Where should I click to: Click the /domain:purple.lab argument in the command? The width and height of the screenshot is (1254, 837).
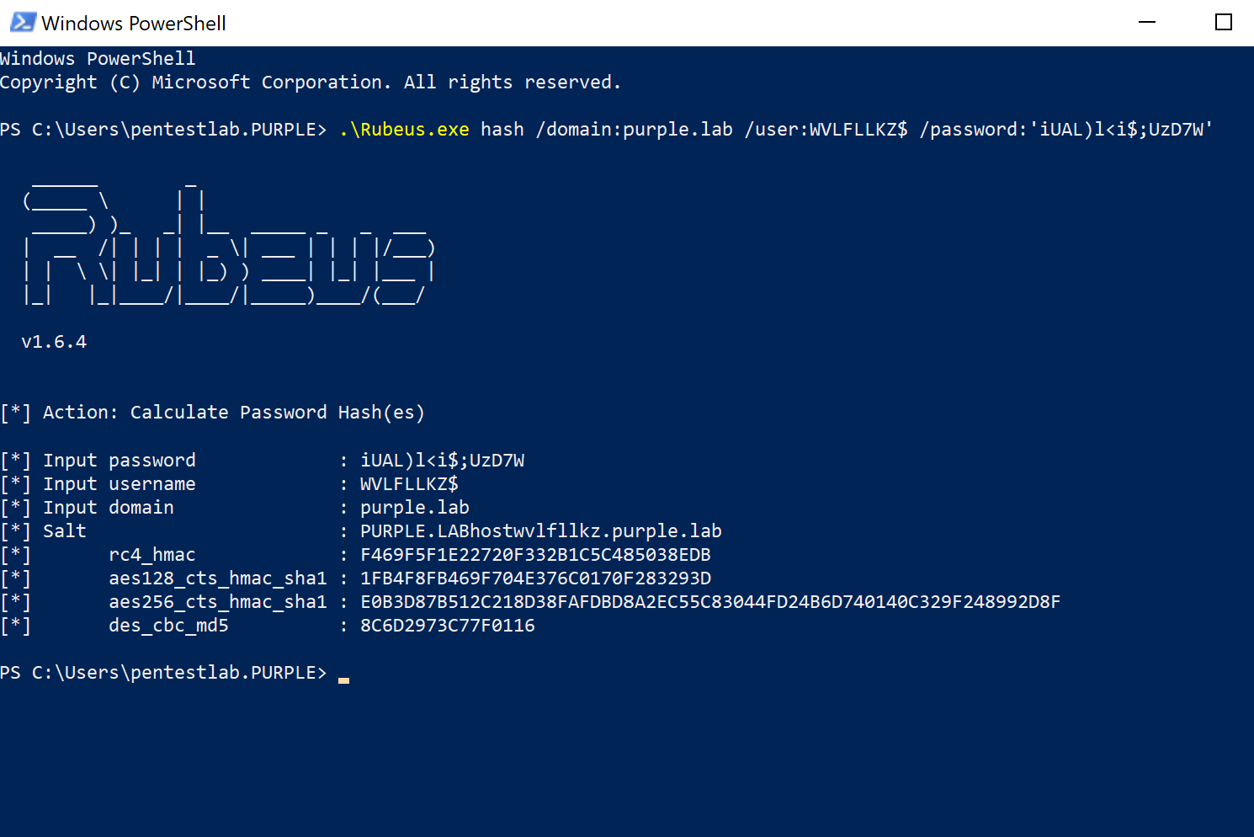coord(634,130)
